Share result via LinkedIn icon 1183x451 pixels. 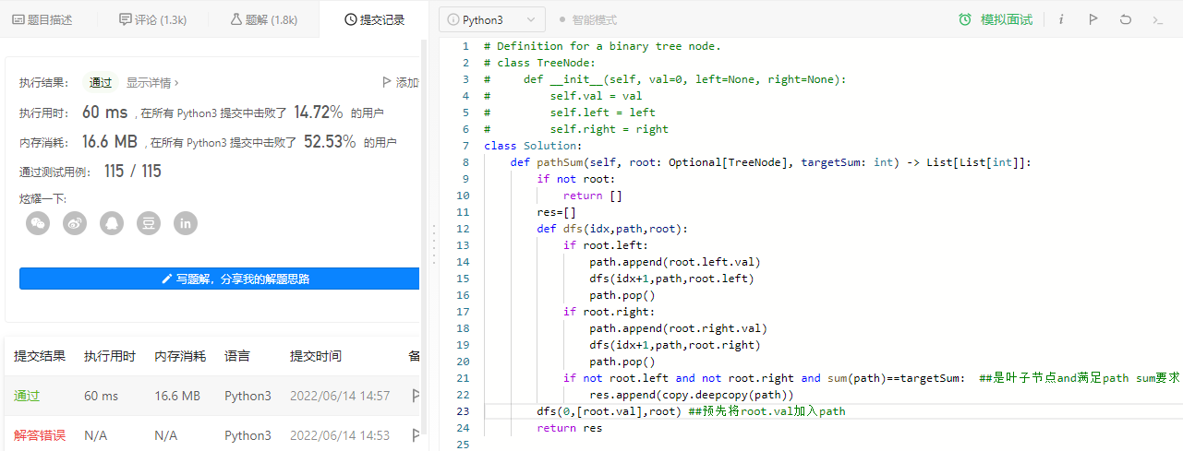(x=186, y=223)
